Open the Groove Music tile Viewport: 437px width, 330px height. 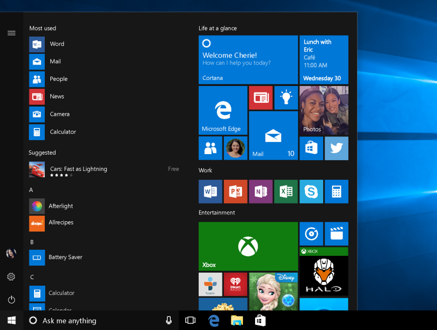click(x=311, y=234)
